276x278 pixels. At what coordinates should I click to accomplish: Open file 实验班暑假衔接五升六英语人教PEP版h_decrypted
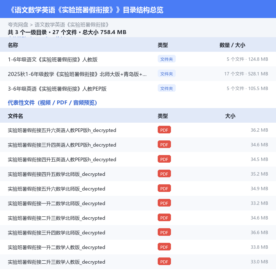62,130
